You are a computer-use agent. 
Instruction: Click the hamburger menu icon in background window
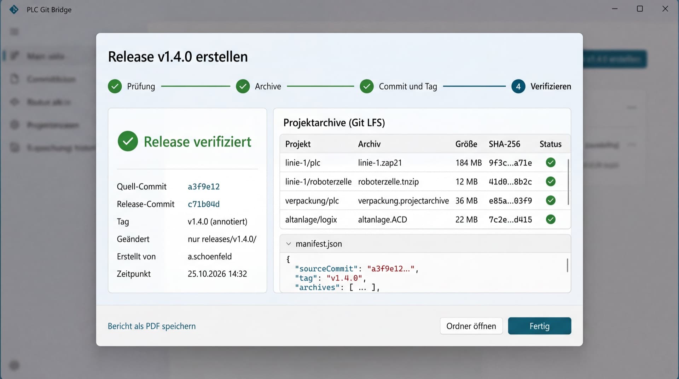[x=14, y=32]
